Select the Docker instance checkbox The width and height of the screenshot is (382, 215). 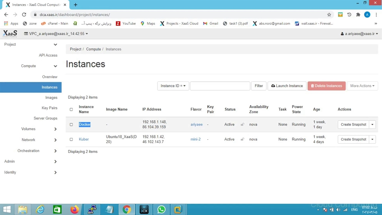tap(71, 125)
